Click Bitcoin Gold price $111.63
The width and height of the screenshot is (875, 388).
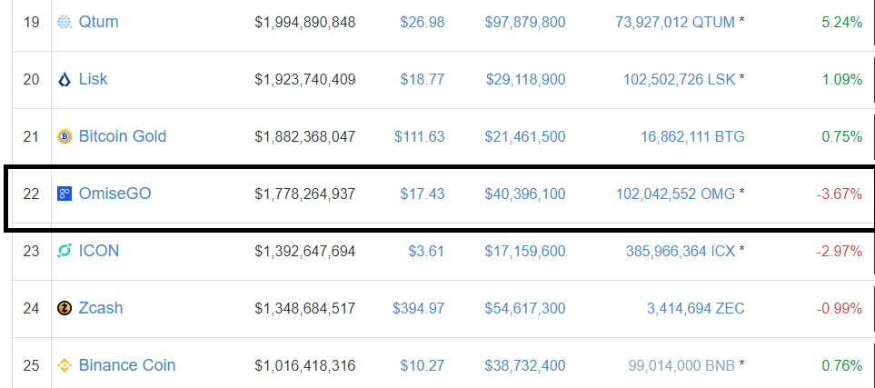420,137
